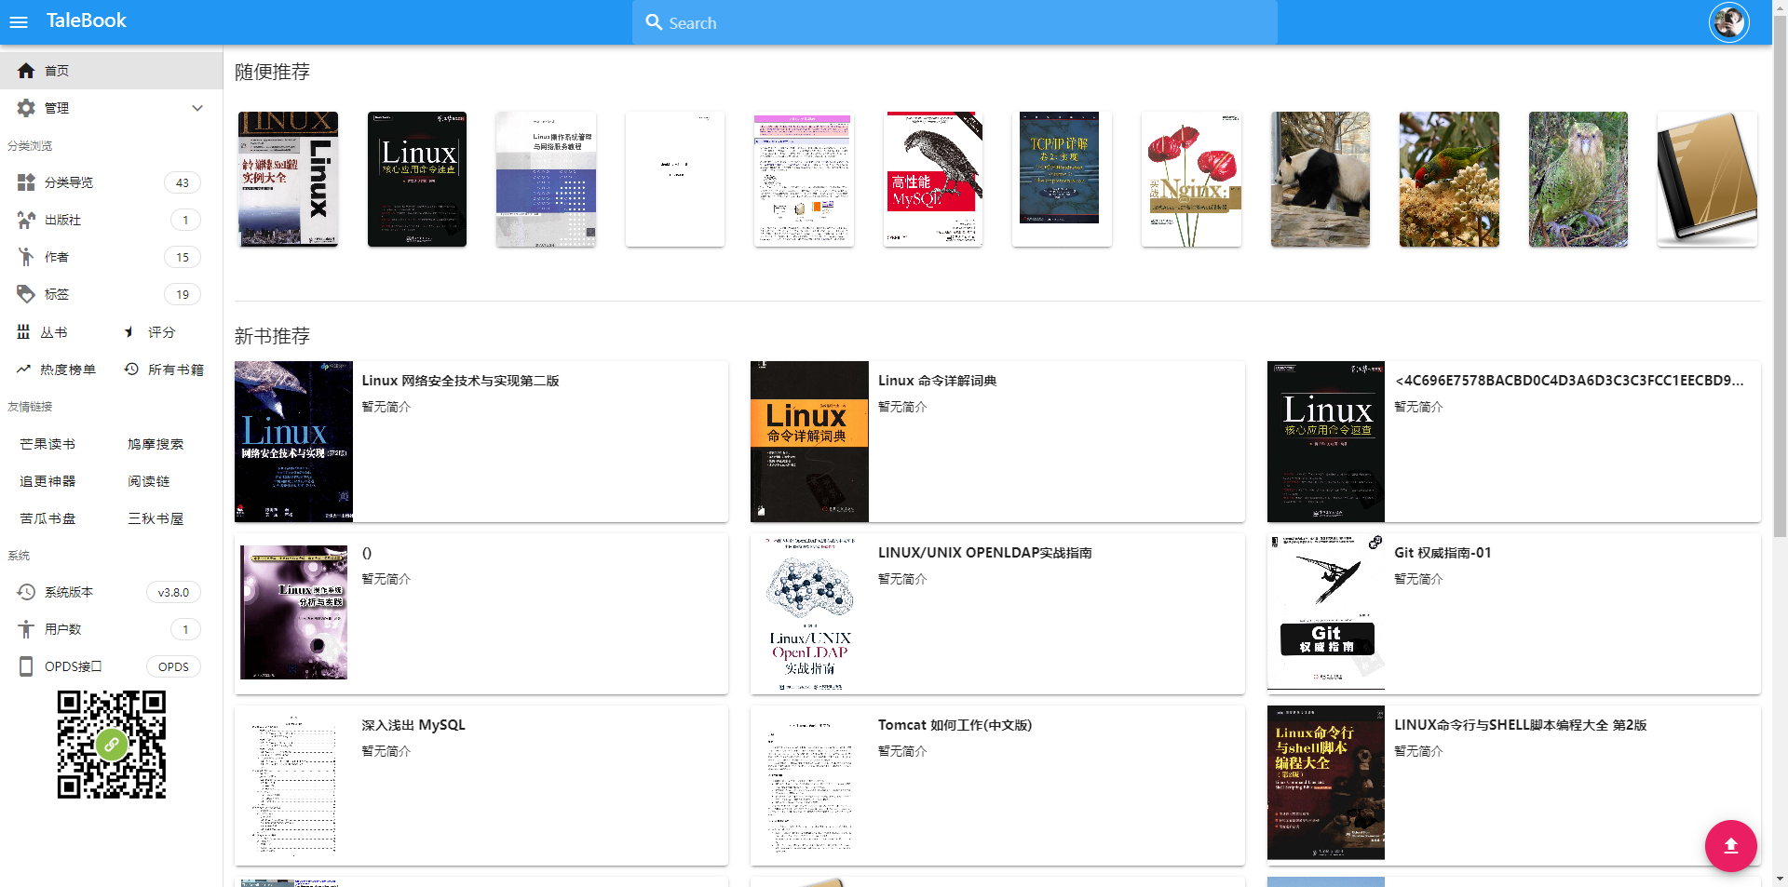Click the search magnifier icon
This screenshot has width=1788, height=887.
(x=654, y=22)
